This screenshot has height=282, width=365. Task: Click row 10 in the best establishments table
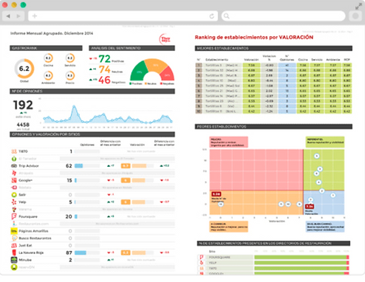point(273,111)
